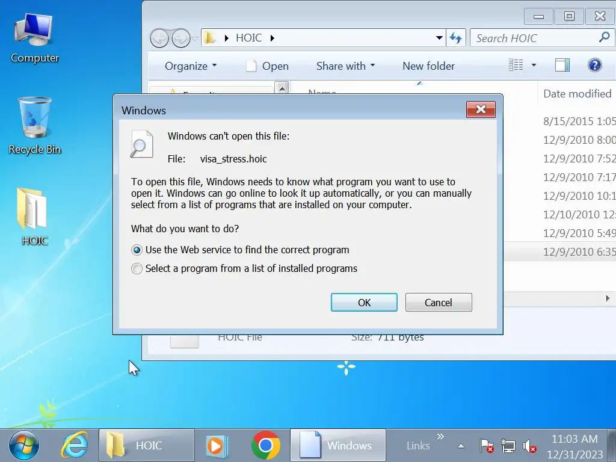Expand the arrow before HOIC in address bar
616x462 pixels.
226,38
